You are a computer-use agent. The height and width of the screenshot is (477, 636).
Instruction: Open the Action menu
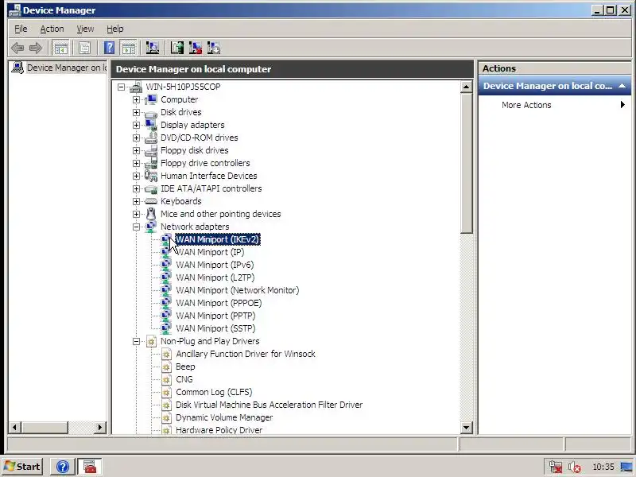coord(52,29)
